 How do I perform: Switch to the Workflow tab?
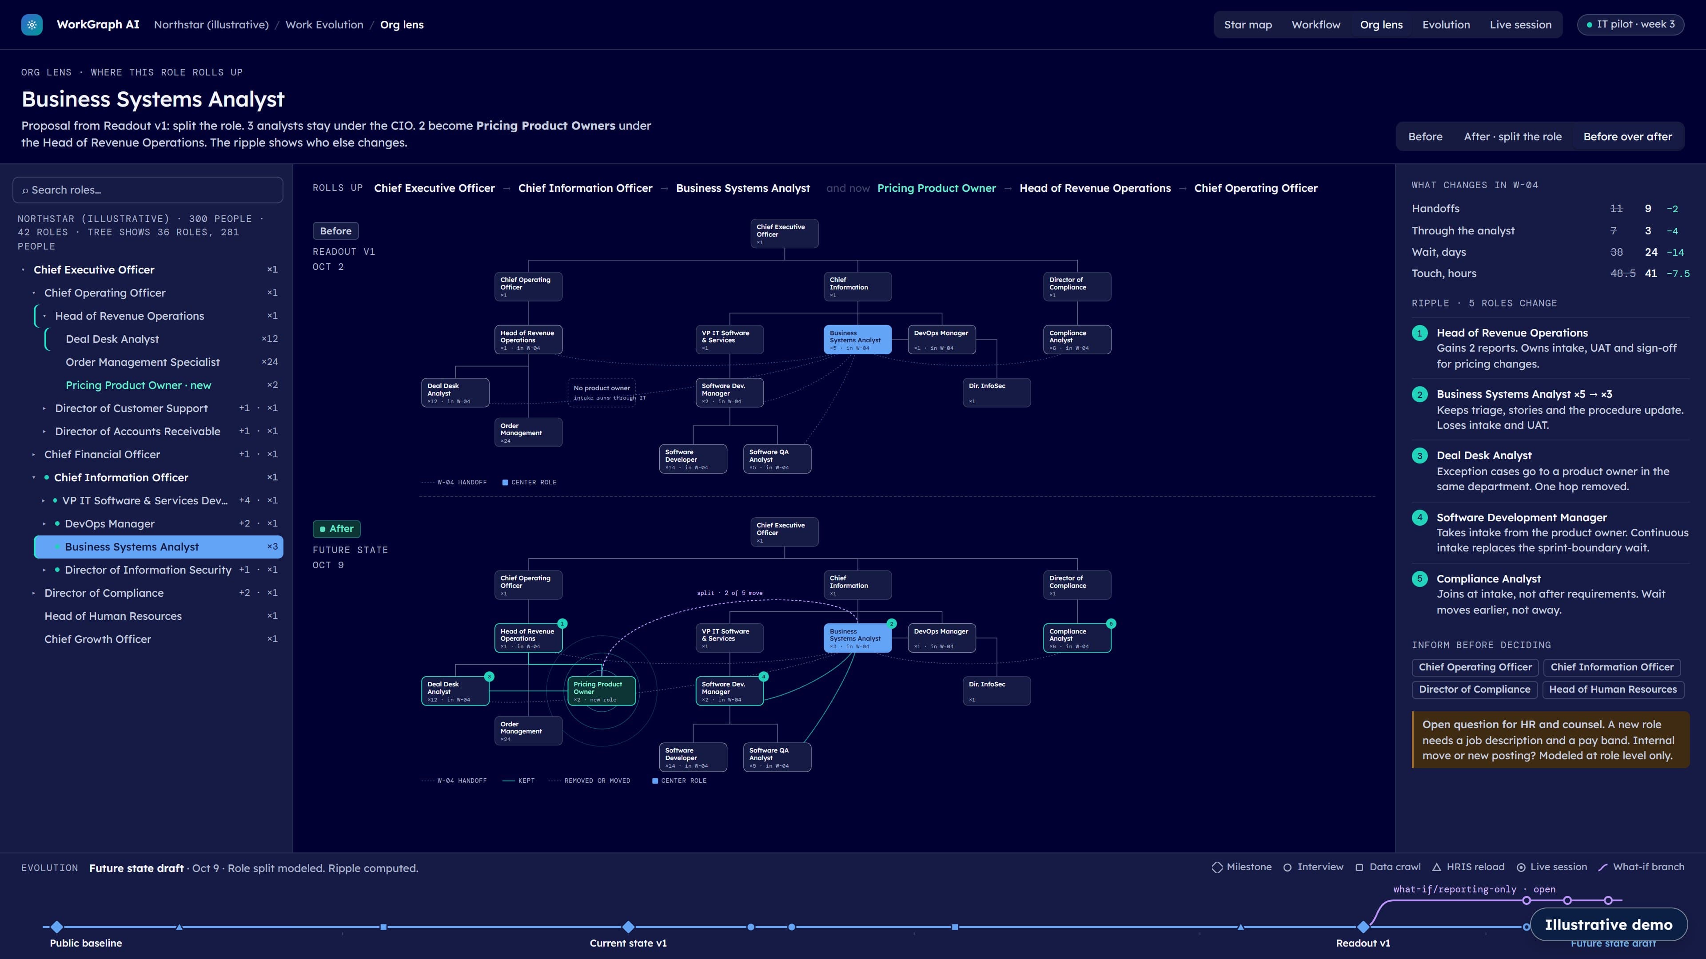[1315, 24]
